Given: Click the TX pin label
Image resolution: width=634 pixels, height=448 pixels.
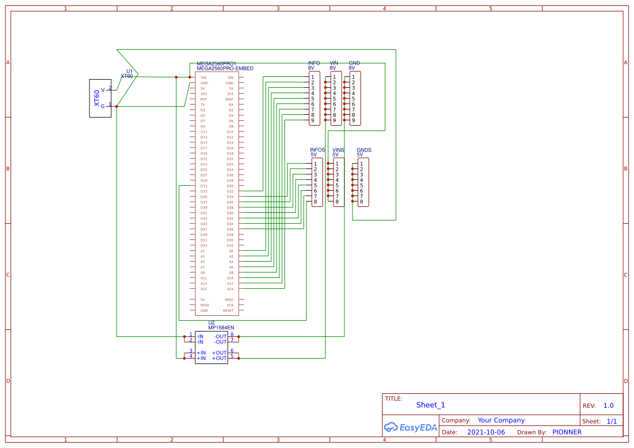Looking at the screenshot, I should point(203,105).
